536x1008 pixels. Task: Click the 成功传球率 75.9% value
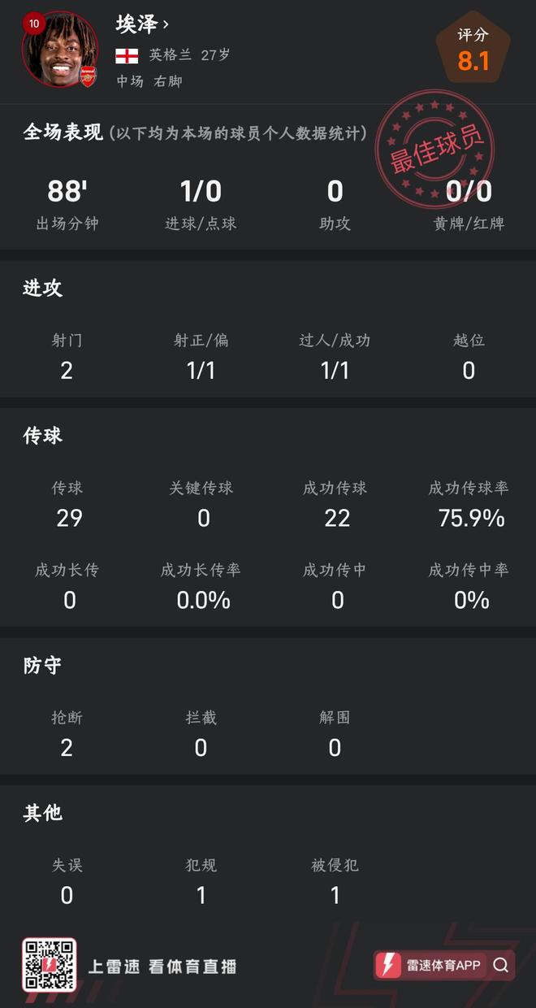click(471, 518)
